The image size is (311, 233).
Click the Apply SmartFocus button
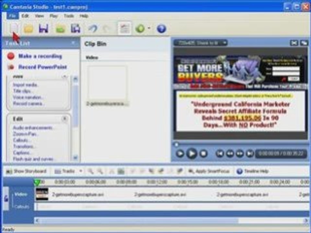209,171
